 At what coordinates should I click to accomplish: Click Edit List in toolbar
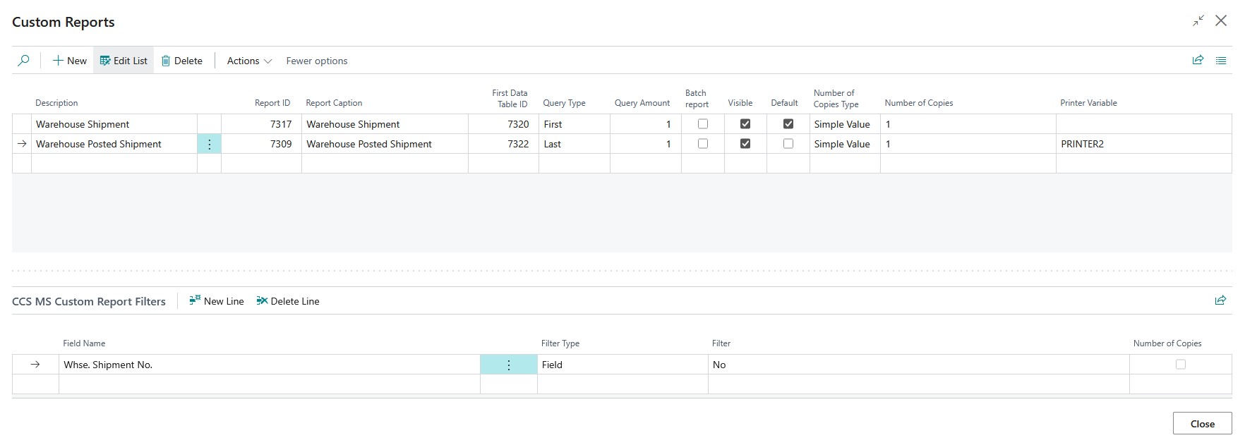[124, 61]
